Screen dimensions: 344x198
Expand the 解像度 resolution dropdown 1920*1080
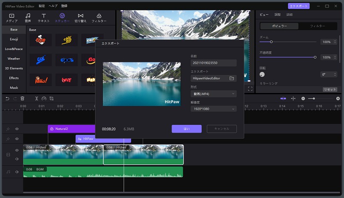pos(214,109)
